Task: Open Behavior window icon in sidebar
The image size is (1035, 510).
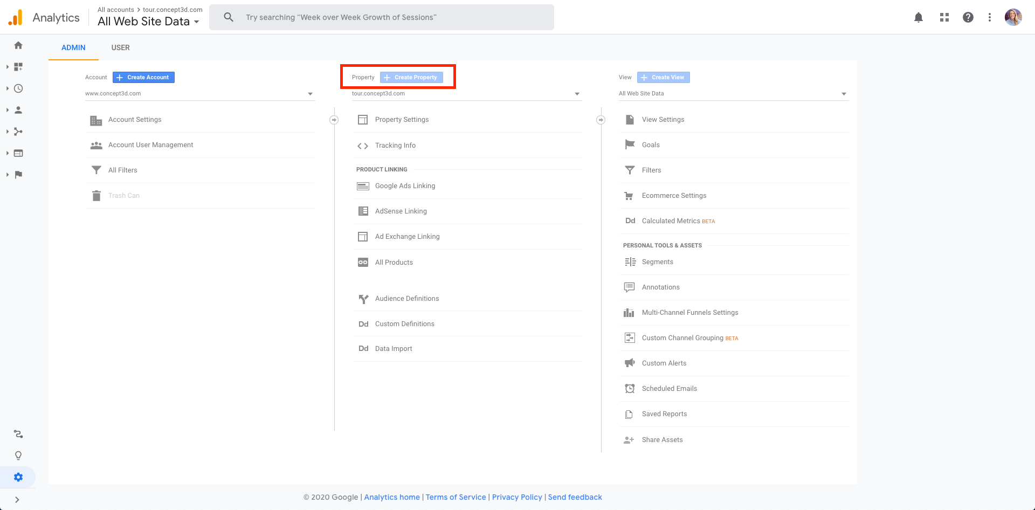Action: click(18, 153)
